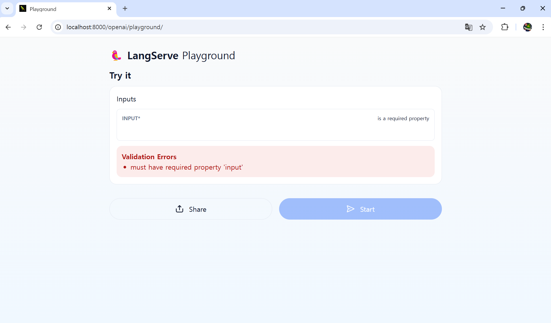Click the 'Inputs' label
This screenshot has width=551, height=323.
126,99
